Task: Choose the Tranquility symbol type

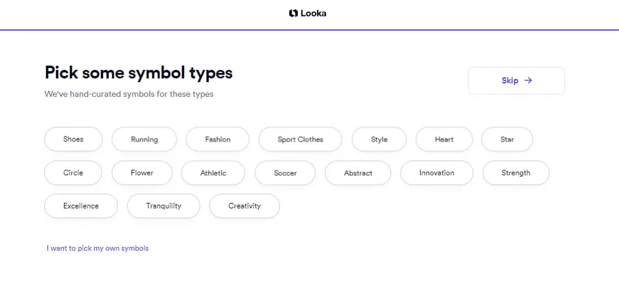Action: [163, 206]
